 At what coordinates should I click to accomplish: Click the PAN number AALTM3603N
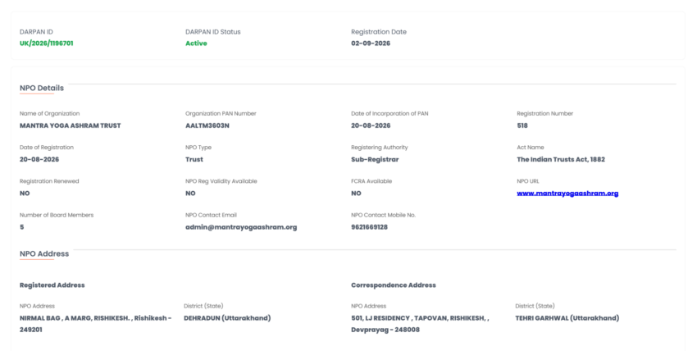click(x=207, y=125)
